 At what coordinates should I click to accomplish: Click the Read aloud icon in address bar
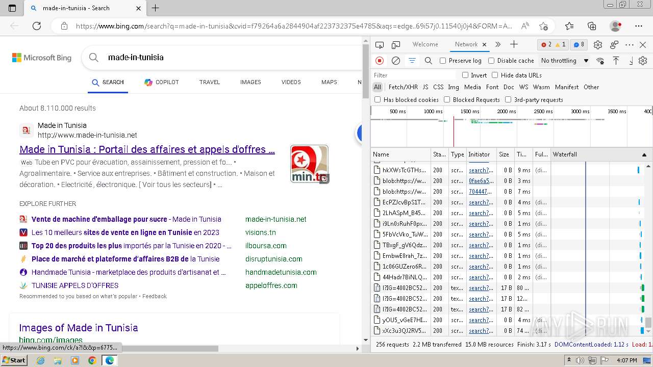tap(525, 26)
